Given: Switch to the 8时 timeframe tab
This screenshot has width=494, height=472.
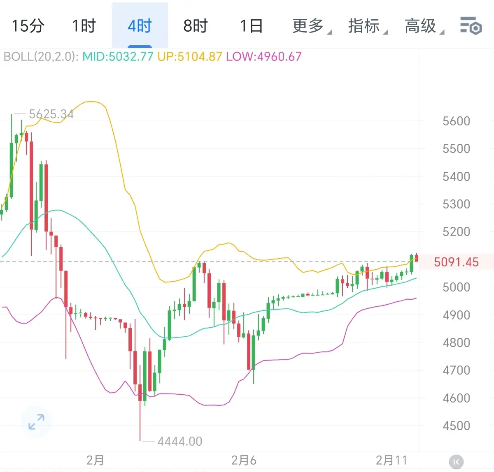Looking at the screenshot, I should (196, 26).
